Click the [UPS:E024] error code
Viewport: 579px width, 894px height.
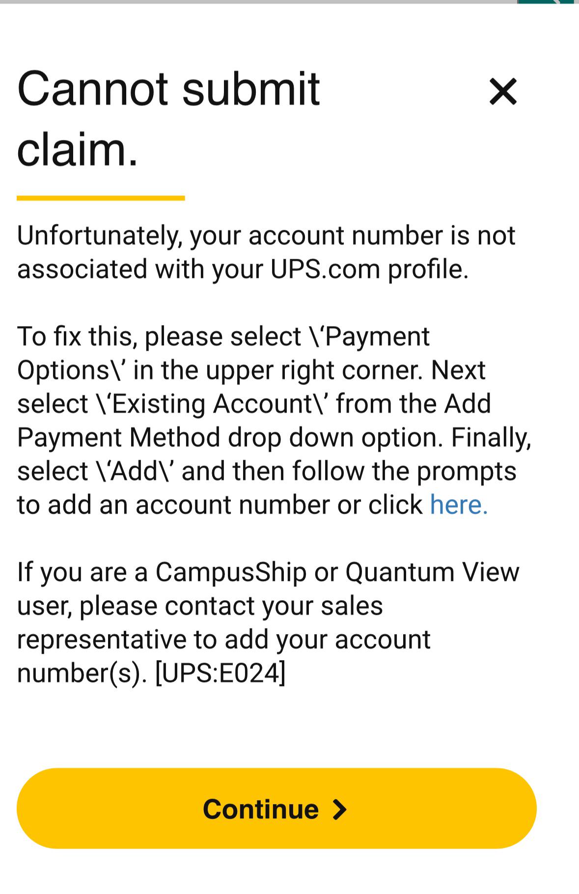[x=220, y=673]
